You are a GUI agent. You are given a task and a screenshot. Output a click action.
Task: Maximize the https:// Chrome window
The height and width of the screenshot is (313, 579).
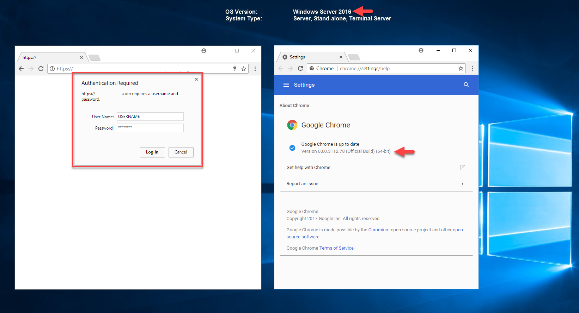237,51
